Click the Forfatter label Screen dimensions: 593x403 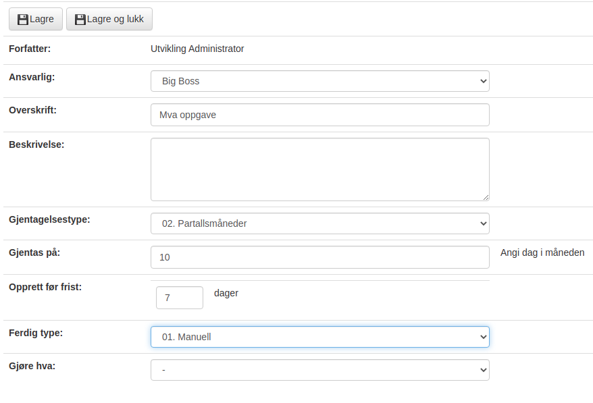click(30, 49)
